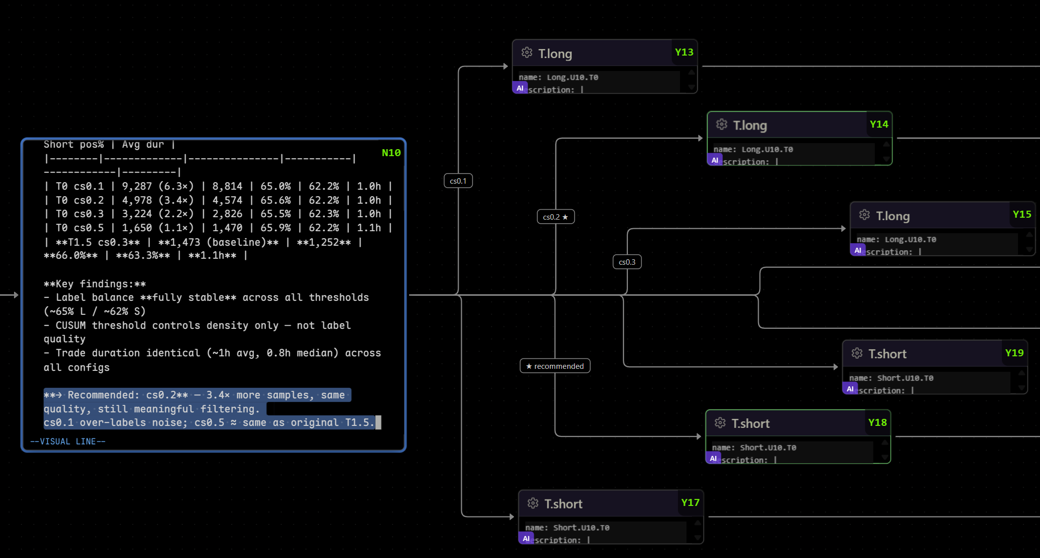This screenshot has width=1040, height=558.
Task: Click the AI badge on node Y15
Action: tap(858, 250)
